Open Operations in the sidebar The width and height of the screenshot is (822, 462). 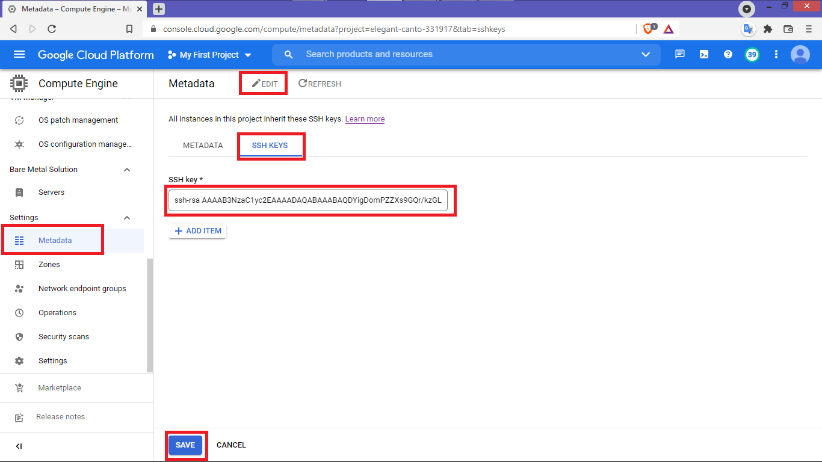(57, 313)
